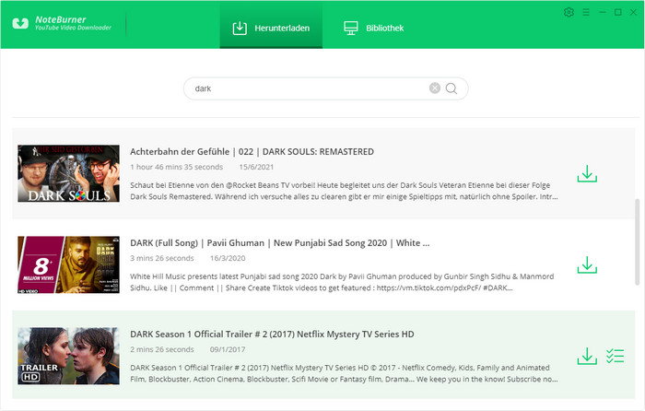This screenshot has height=411, width=645.
Task: Click the date '16/3/2020'
Action: click(228, 258)
